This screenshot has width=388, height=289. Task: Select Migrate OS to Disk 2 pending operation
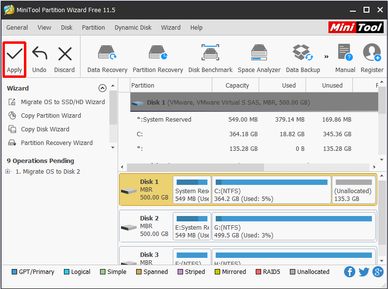(48, 171)
